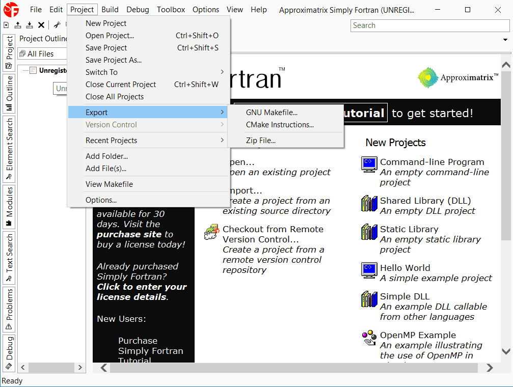
Task: Expand the Switch To submenu arrow
Action: point(222,72)
